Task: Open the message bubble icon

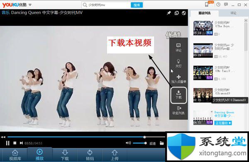Action: click(x=226, y=5)
